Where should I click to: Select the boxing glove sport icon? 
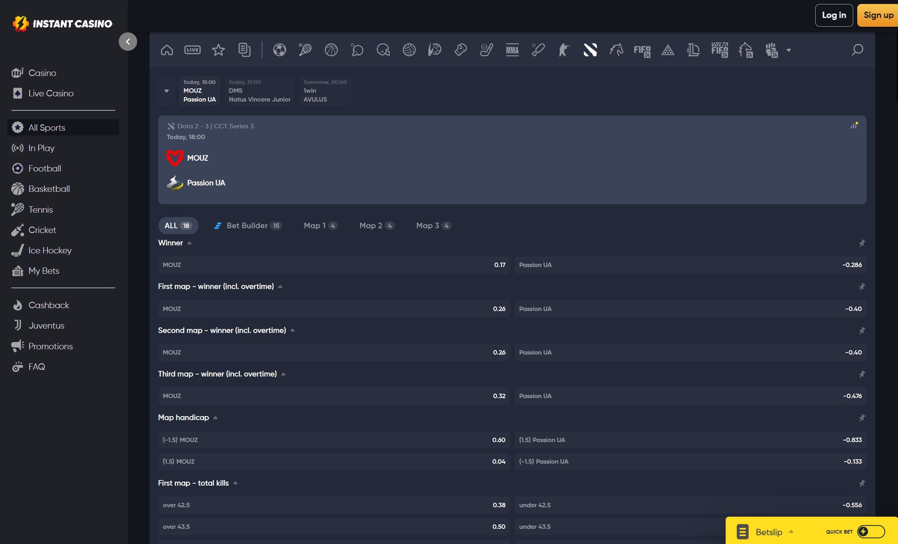[x=461, y=50]
